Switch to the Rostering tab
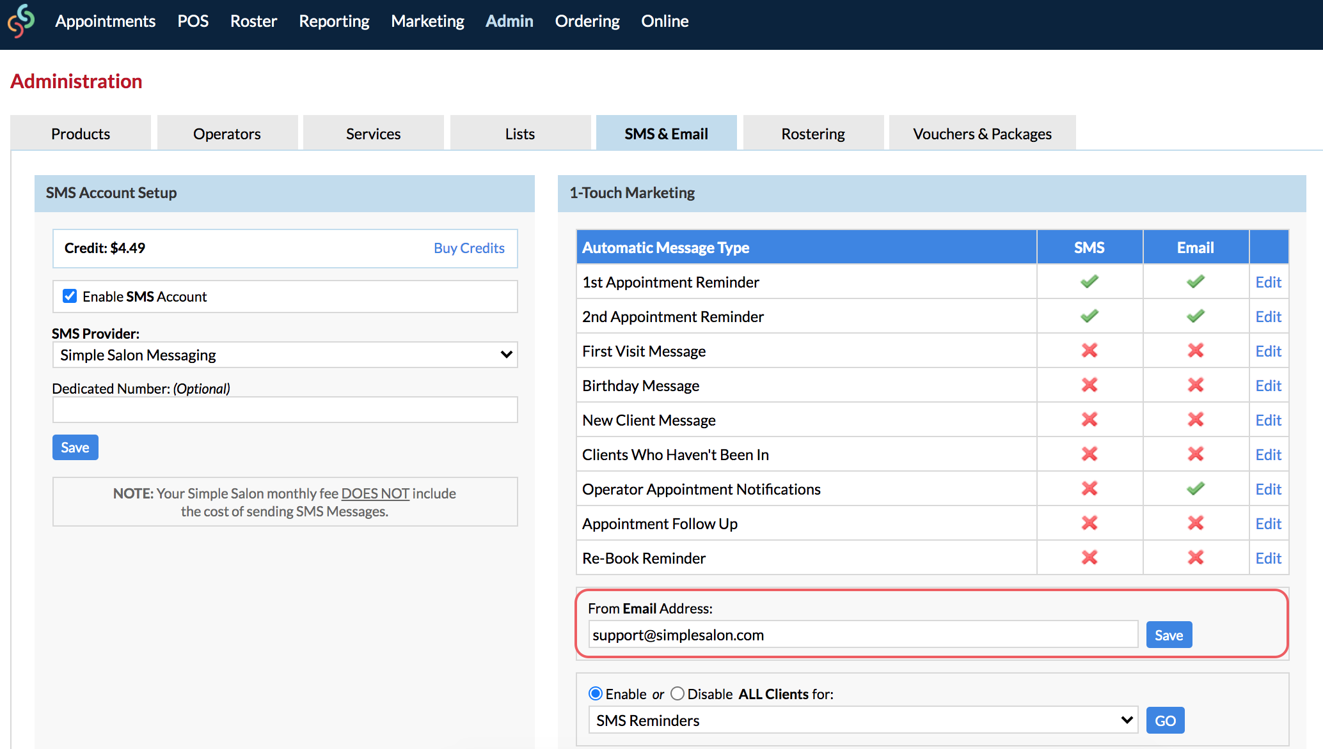 [813, 133]
